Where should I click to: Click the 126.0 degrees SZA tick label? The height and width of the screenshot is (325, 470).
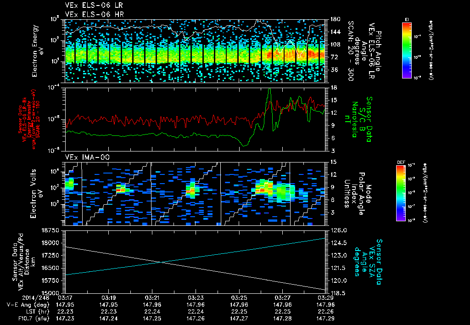click(339, 230)
